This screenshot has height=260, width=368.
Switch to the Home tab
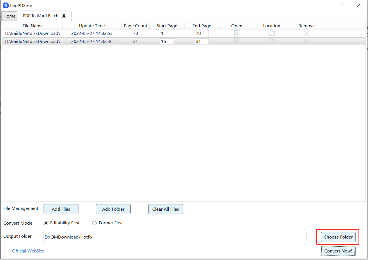pos(9,16)
